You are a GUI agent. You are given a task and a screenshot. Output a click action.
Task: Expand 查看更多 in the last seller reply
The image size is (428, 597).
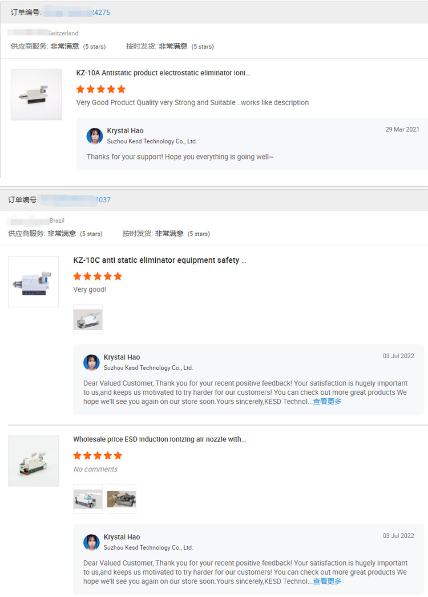point(327,582)
